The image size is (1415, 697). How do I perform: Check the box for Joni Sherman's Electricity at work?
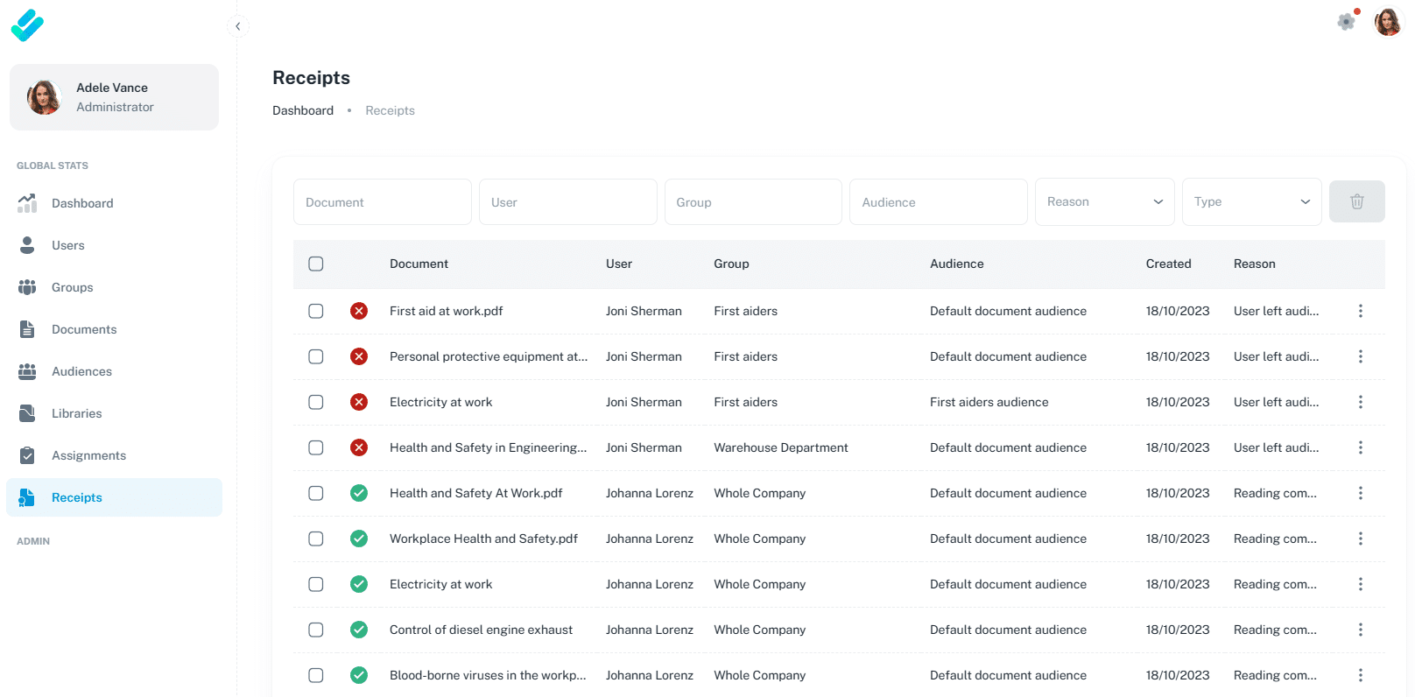[316, 402]
